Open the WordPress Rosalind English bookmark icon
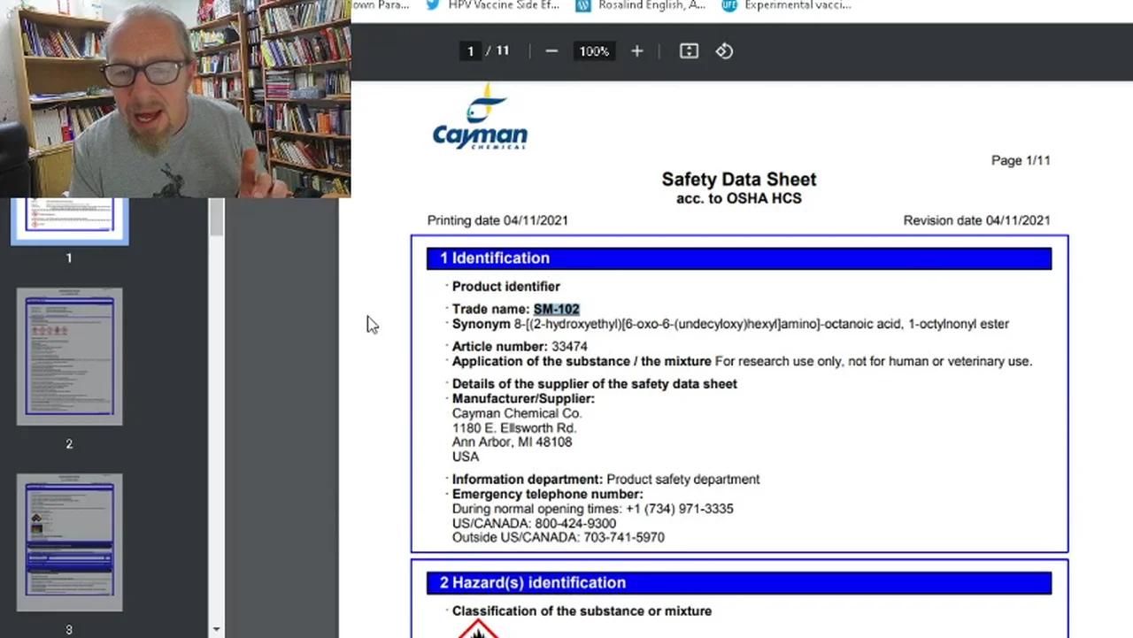The width and height of the screenshot is (1133, 638). (x=582, y=5)
